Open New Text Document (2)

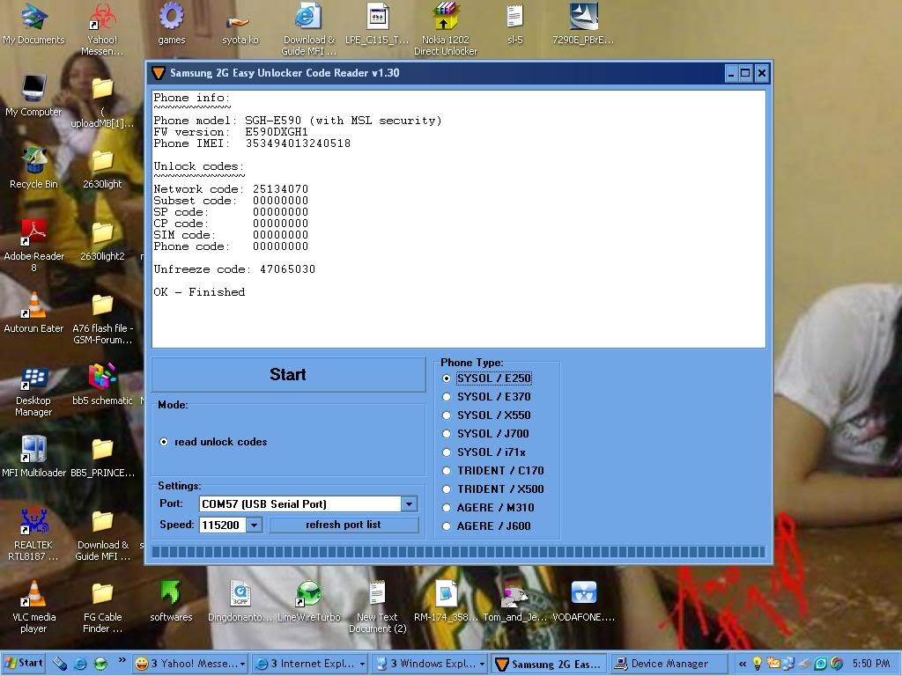(x=377, y=606)
